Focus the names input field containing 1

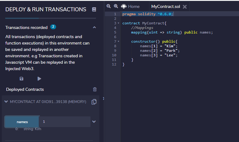pos(65,122)
